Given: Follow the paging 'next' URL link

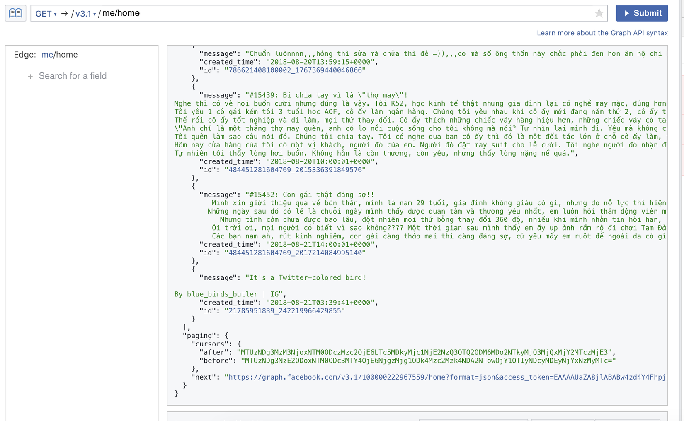Looking at the screenshot, I should tap(446, 378).
